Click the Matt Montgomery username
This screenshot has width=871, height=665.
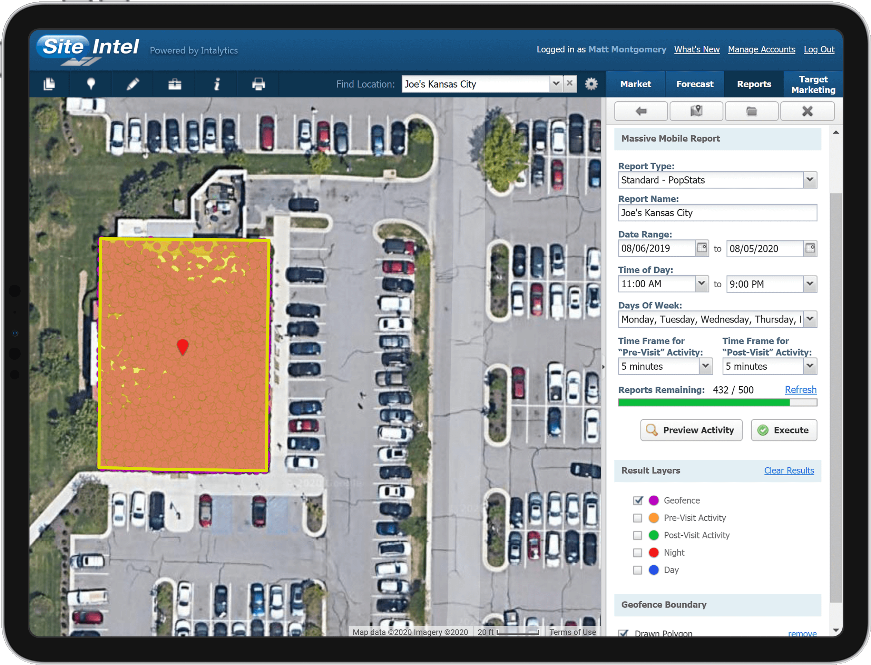627,49
